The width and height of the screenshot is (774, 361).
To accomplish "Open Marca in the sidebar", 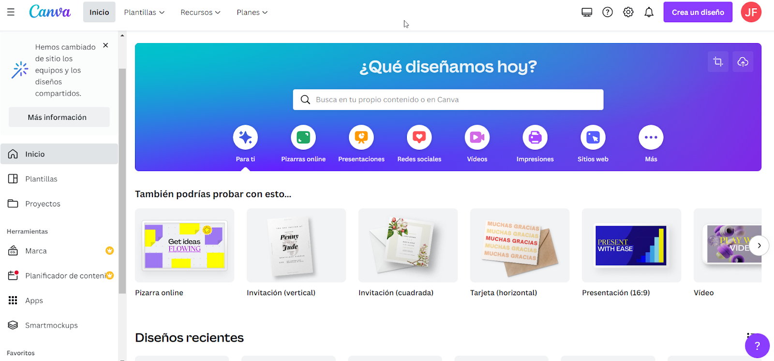I will (59, 251).
